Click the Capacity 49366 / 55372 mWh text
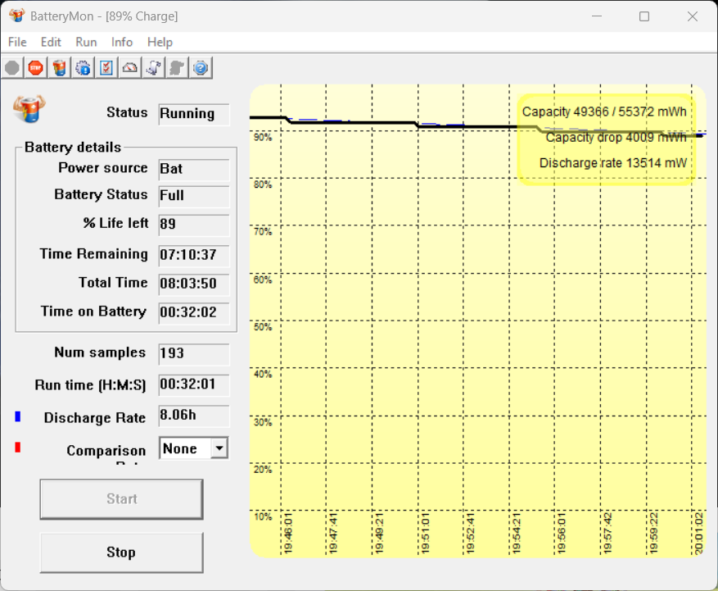 [x=604, y=111]
